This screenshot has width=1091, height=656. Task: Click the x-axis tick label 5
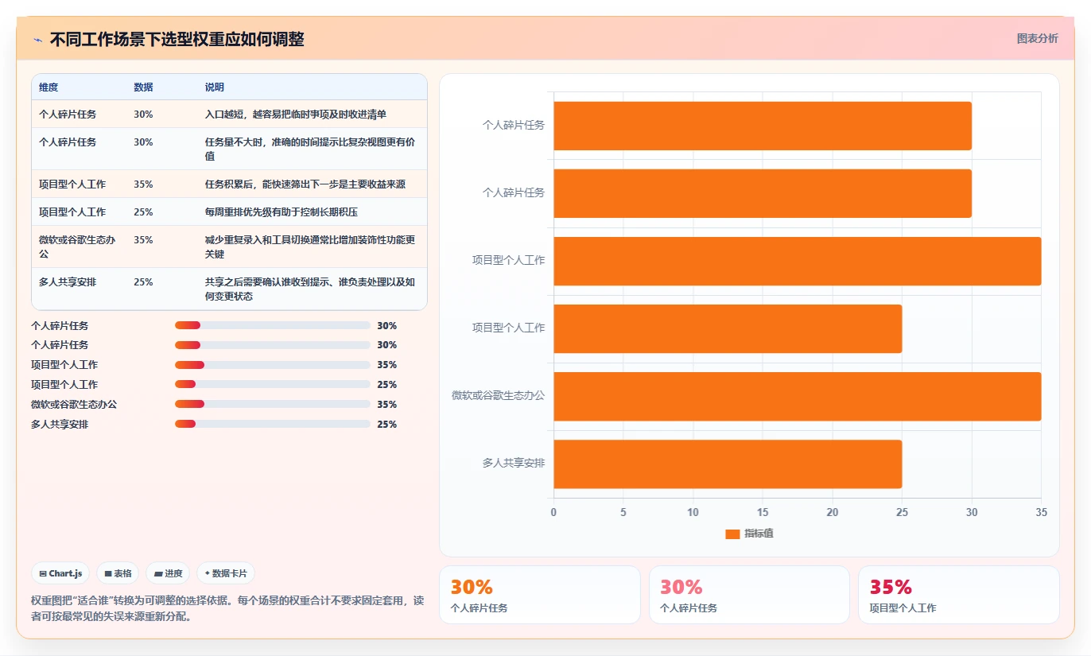coord(623,512)
